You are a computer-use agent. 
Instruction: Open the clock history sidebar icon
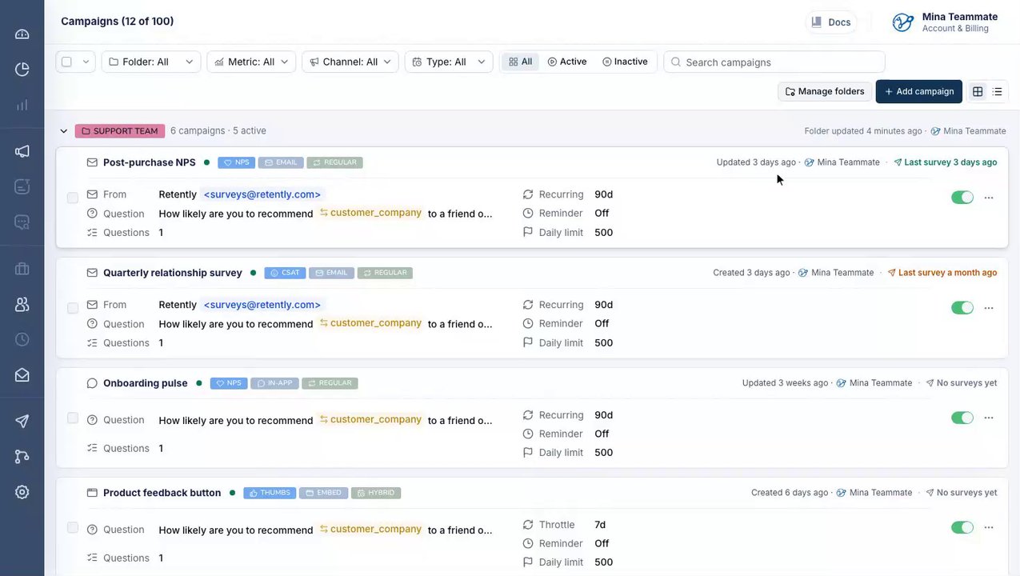coord(22,339)
